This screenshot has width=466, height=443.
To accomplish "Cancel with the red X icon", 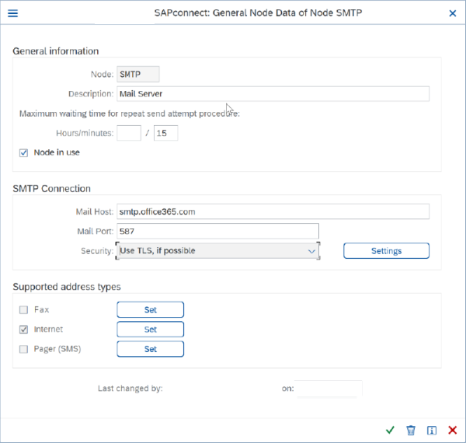I will (x=452, y=431).
